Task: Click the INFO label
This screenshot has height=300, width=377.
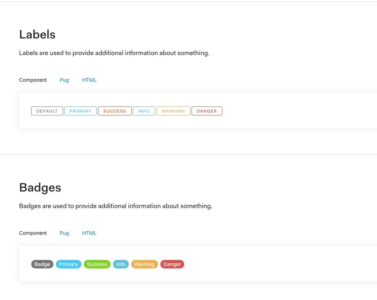Action: coord(144,111)
